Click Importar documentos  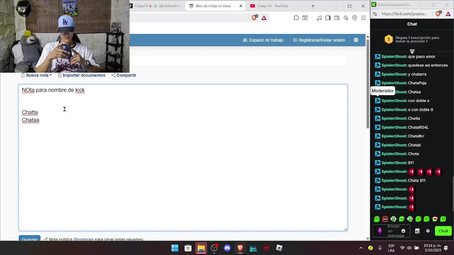click(82, 75)
